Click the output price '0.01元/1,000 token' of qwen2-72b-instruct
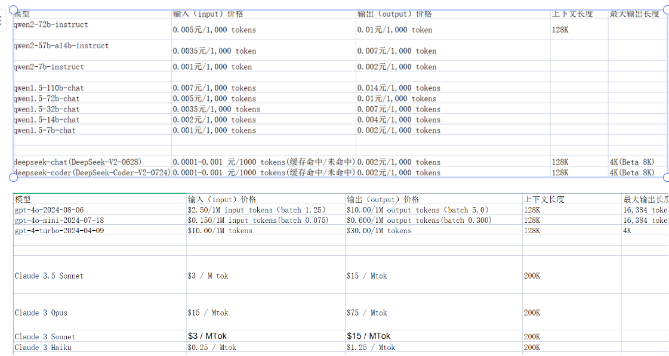This screenshot has height=356, width=669. click(x=394, y=30)
